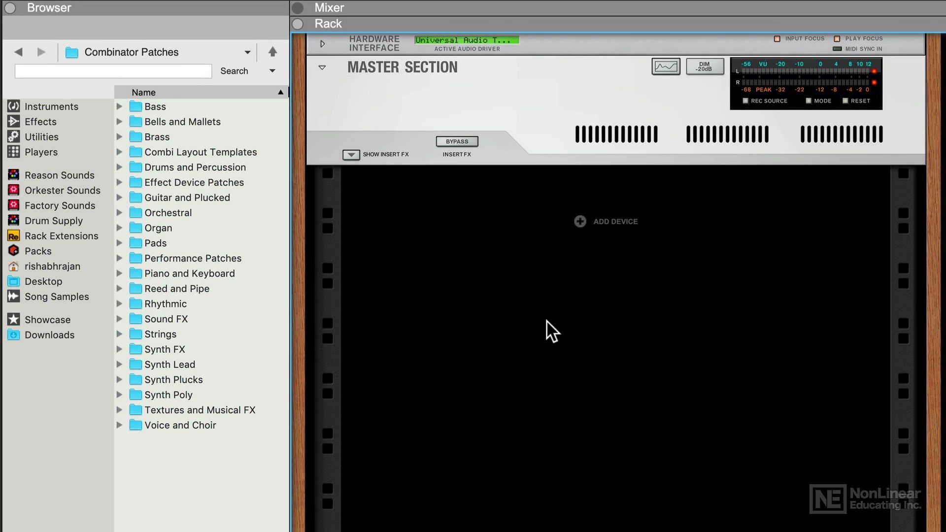
Task: Click the BYPASS button on Insert FX
Action: [x=457, y=141]
